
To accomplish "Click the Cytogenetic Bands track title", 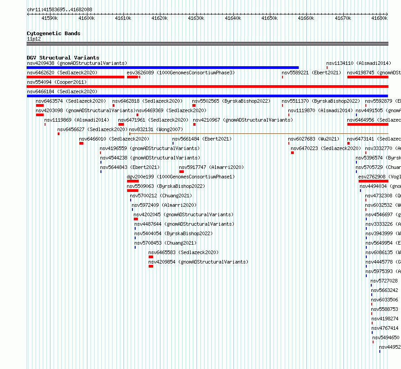I will [x=54, y=33].
